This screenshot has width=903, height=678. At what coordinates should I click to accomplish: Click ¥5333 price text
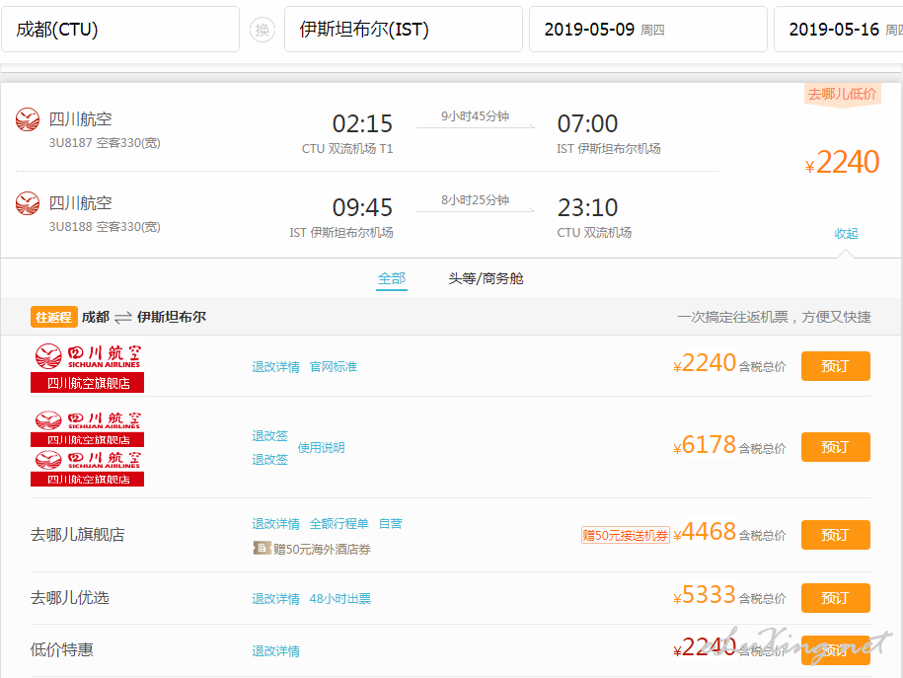[705, 595]
